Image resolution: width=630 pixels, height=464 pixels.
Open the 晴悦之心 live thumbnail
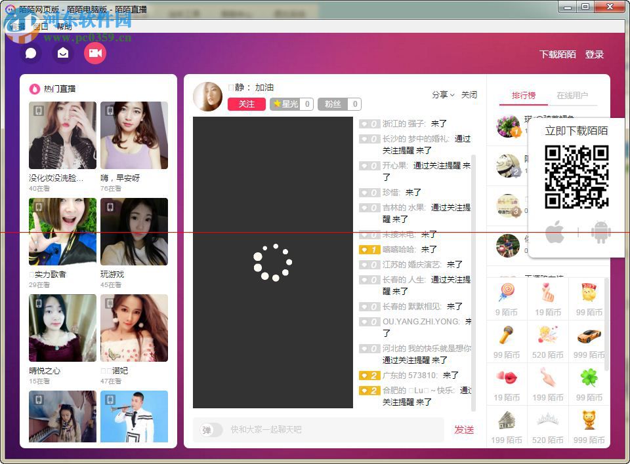point(62,328)
